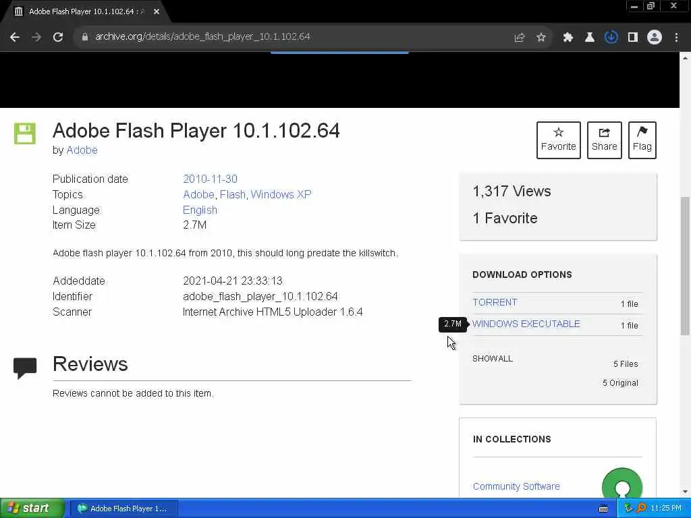Open the Windows Start menu

tap(32, 509)
